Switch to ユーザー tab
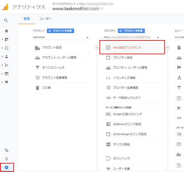Viewport: 184px width, 172px height. click(46, 19)
